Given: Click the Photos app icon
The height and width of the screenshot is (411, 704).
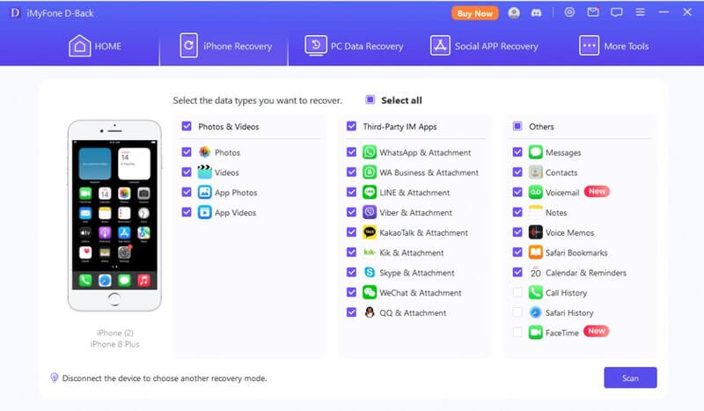Looking at the screenshot, I should pos(205,152).
